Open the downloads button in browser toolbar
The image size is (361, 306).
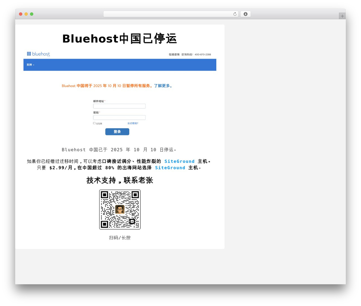click(x=245, y=14)
